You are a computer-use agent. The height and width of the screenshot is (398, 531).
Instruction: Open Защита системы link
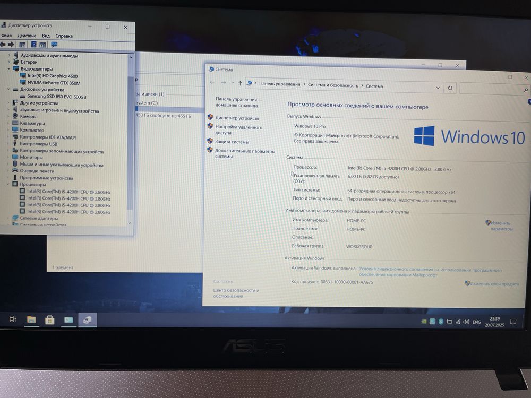(x=232, y=142)
